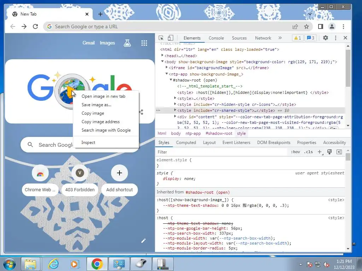Open the Search Labs flask icon
This screenshot has height=271, width=362.
(127, 43)
